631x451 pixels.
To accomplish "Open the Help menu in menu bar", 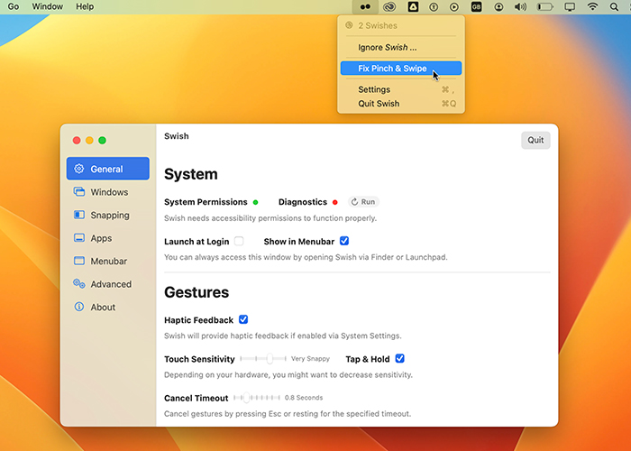I will coord(85,7).
